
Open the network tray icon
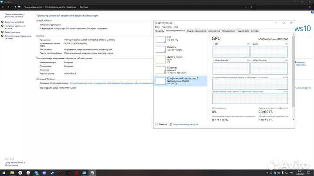point(287,173)
